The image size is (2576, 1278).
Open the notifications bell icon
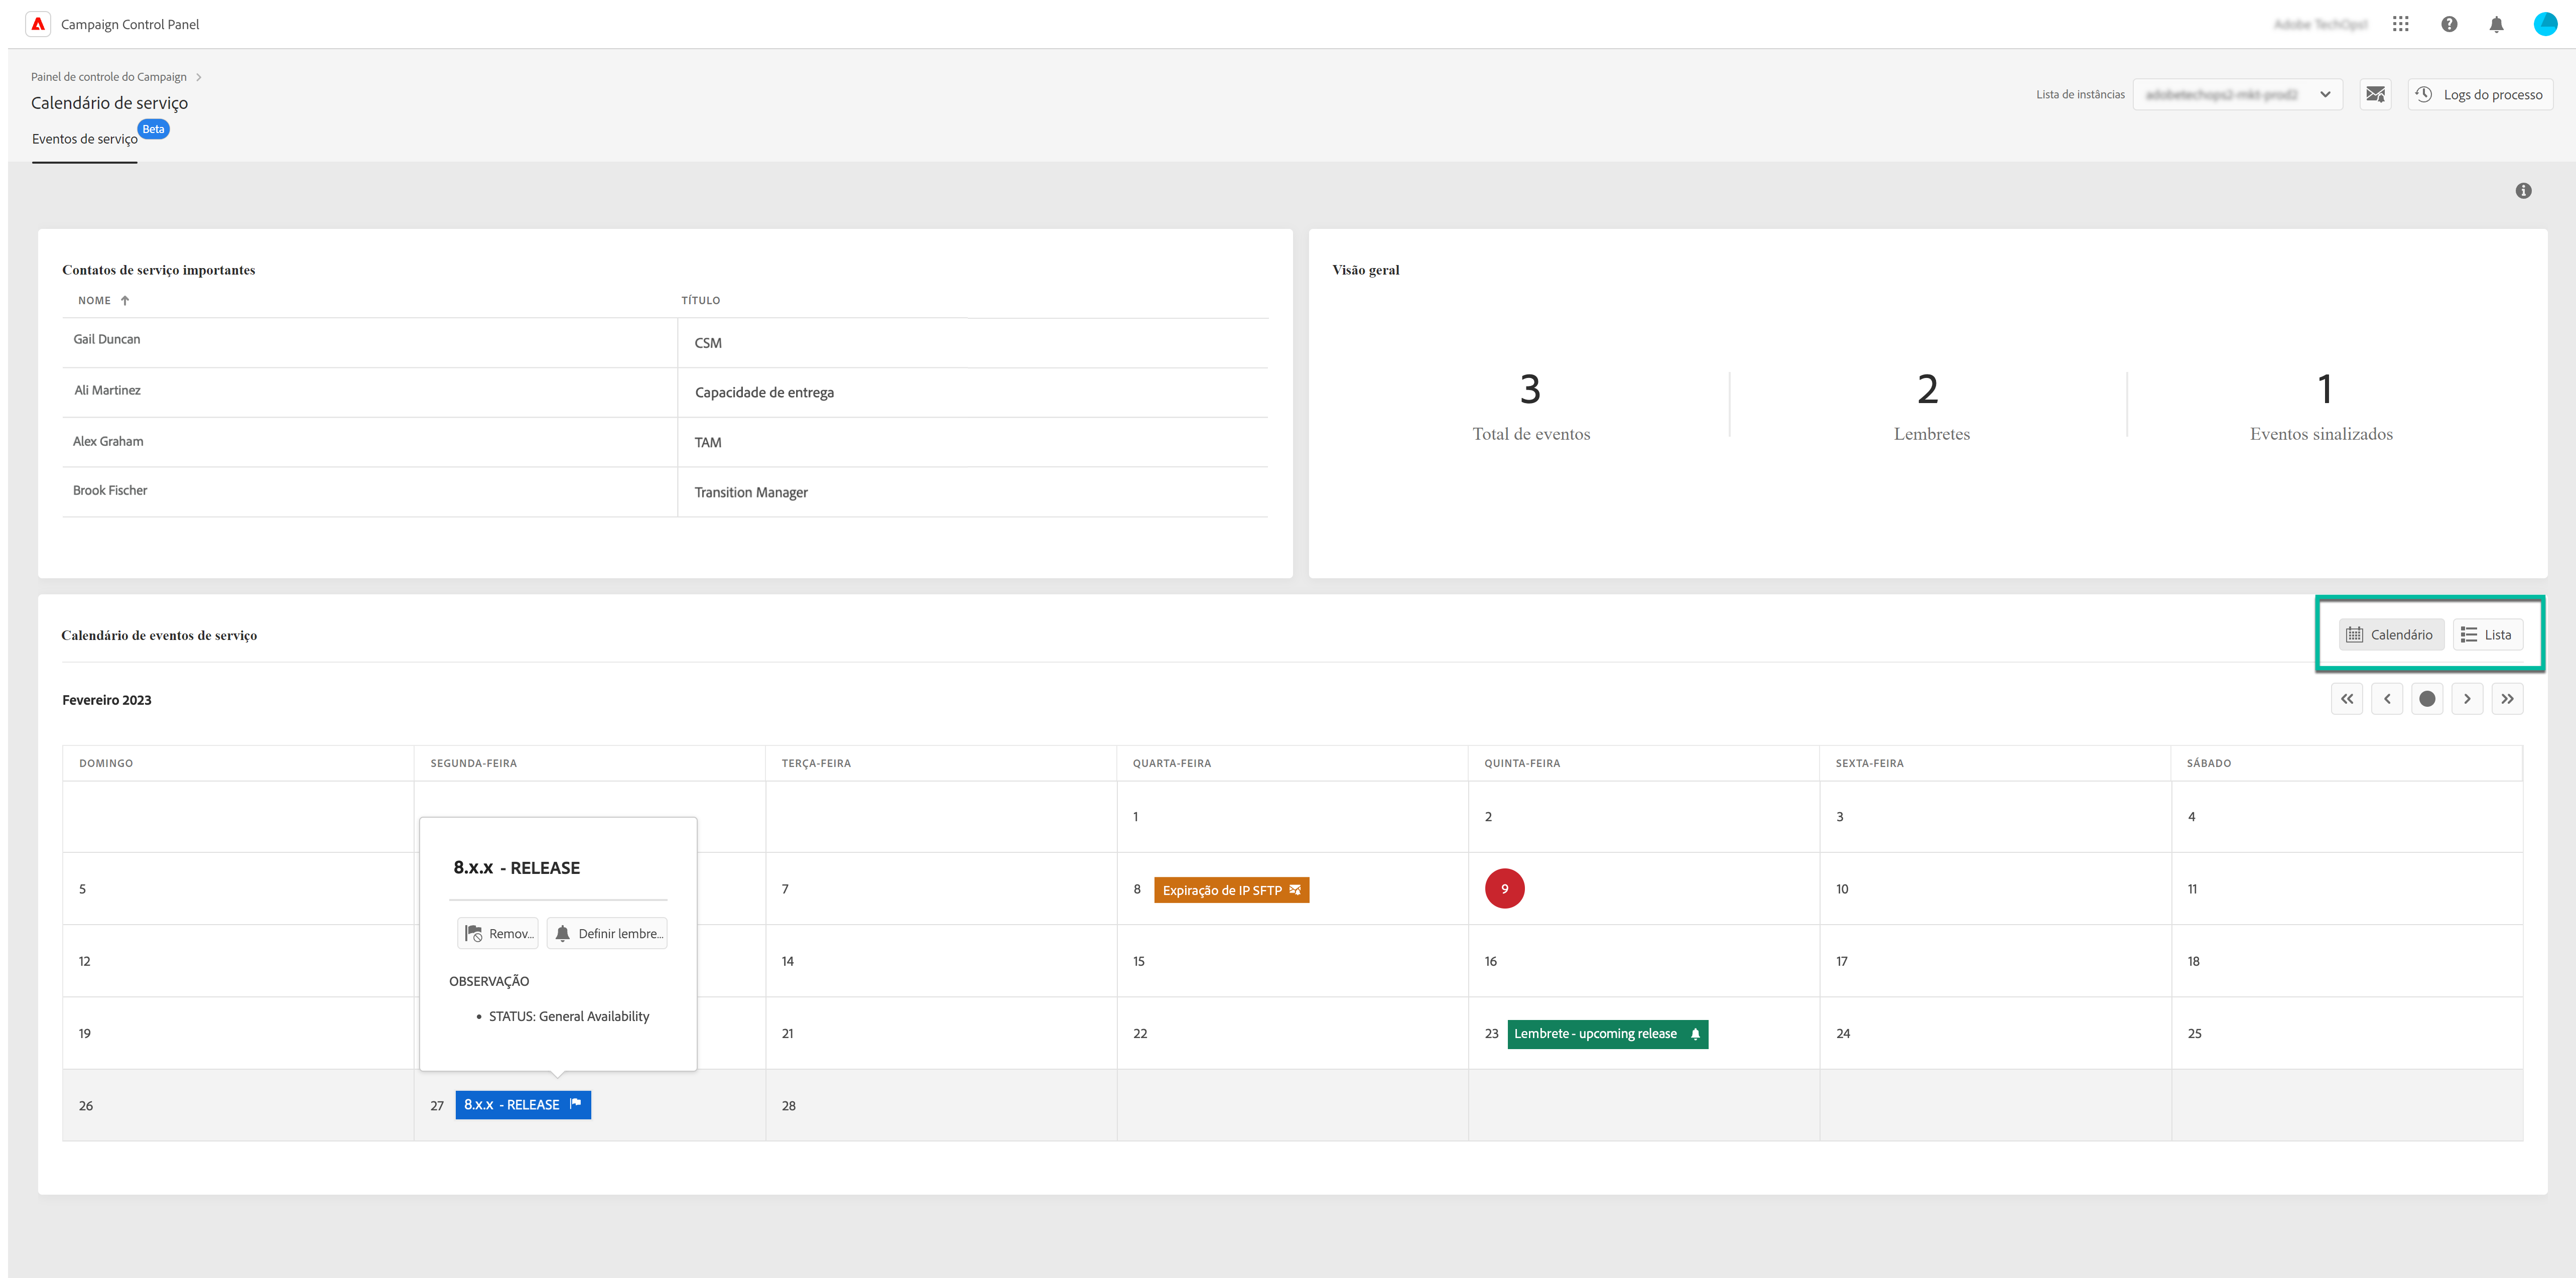pyautogui.click(x=2496, y=24)
